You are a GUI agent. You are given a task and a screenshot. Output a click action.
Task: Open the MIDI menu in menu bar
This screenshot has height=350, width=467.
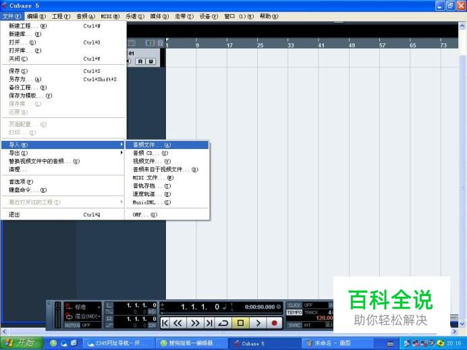coord(110,16)
